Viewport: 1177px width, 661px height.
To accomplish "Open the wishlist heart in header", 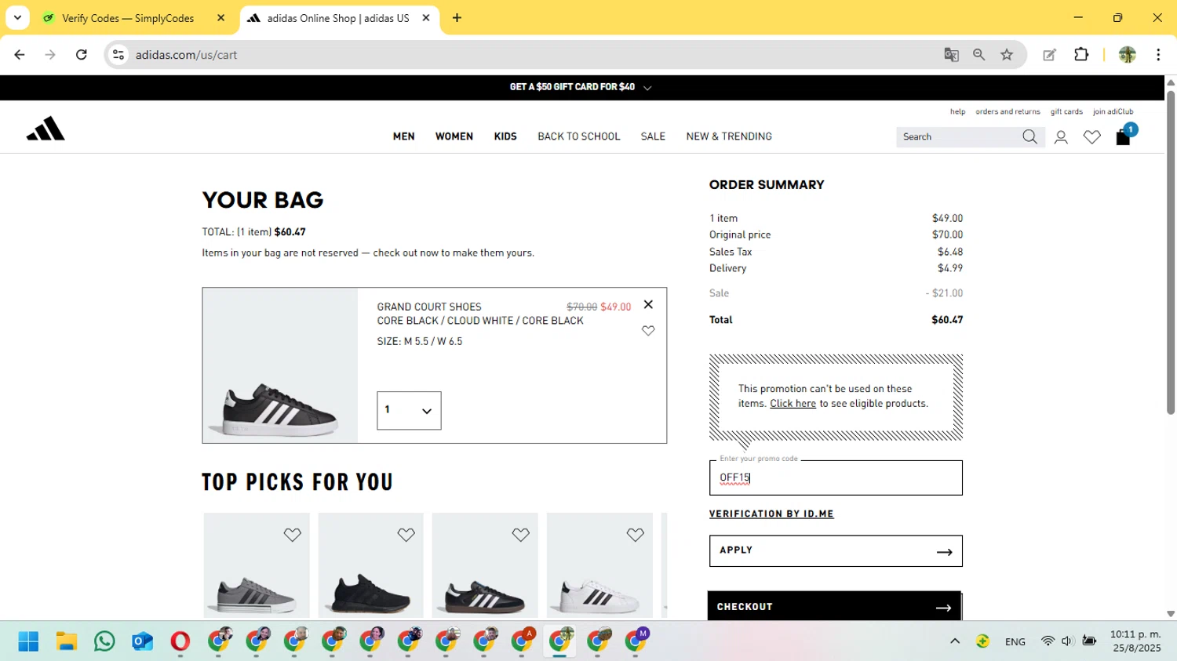I will [x=1091, y=137].
